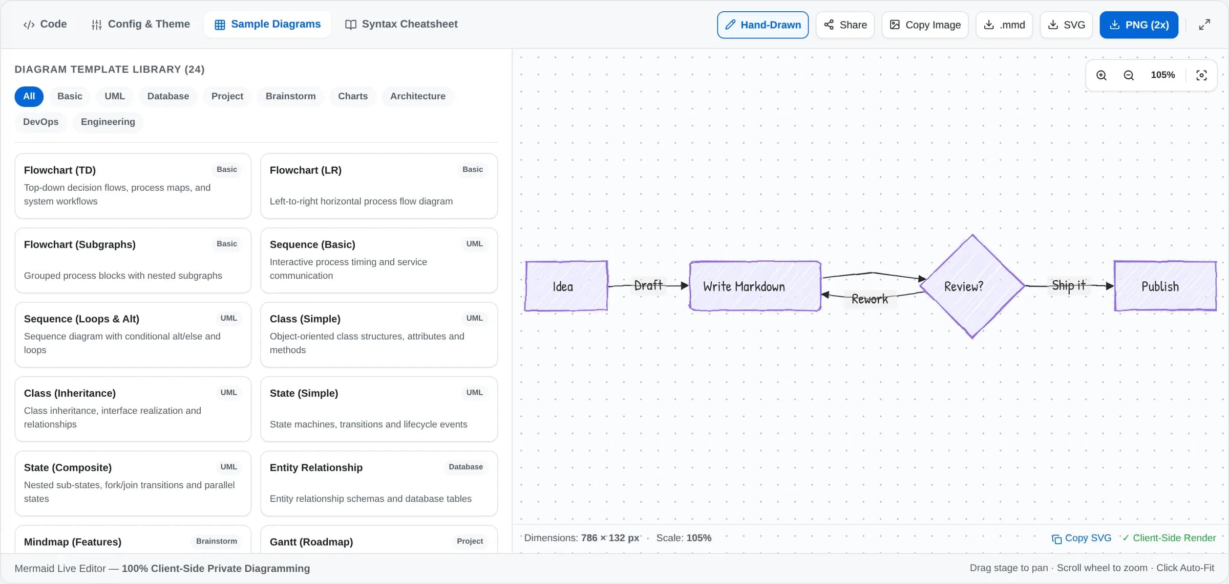The width and height of the screenshot is (1229, 584).
Task: Load the Gantt (Roadmap) template
Action: [379, 540]
